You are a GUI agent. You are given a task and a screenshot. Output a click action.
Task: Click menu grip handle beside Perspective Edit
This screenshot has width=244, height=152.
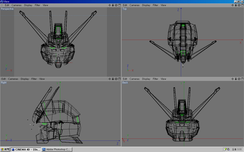(2, 5)
